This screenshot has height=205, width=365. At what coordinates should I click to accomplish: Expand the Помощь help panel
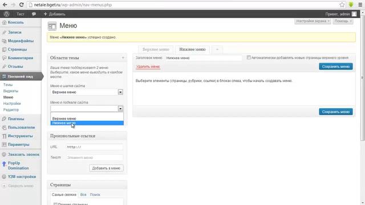pyautogui.click(x=343, y=21)
